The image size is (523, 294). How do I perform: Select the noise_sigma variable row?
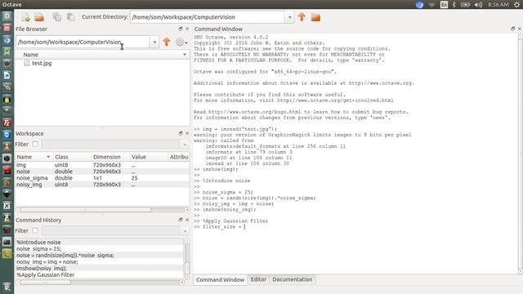pos(102,178)
